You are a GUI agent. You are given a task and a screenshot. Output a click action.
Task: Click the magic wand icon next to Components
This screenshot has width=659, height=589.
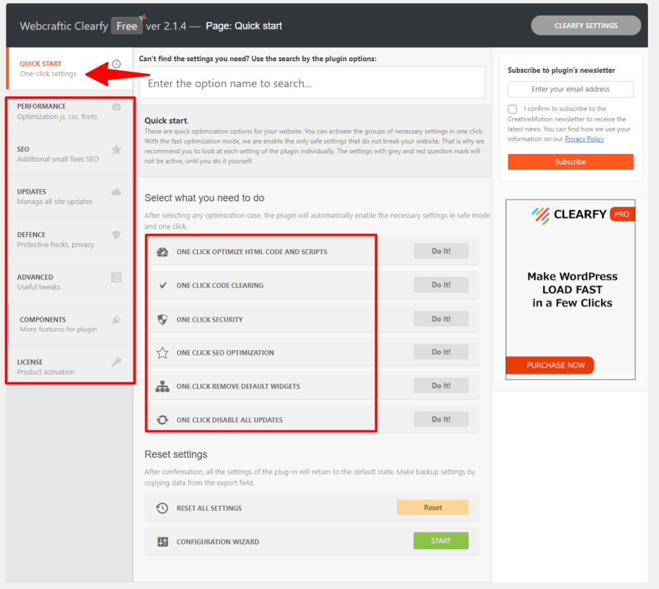click(116, 320)
